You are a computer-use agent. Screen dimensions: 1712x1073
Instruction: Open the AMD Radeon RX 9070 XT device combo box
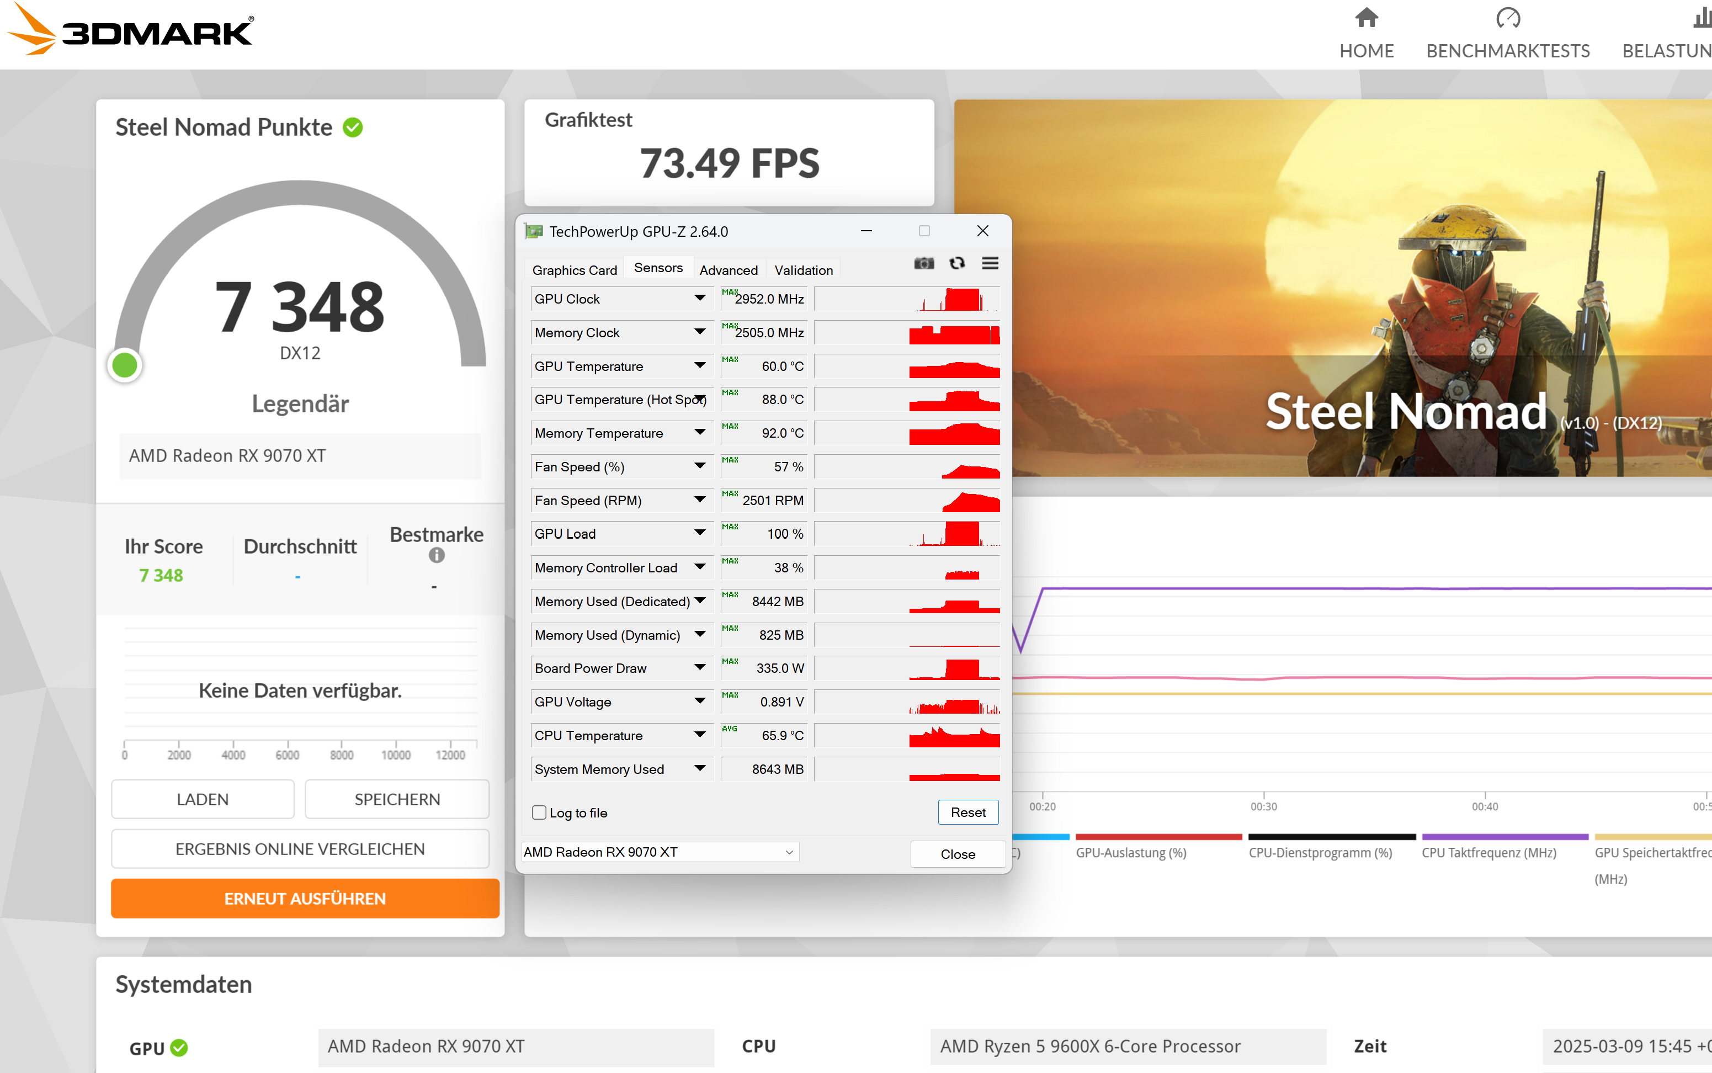pyautogui.click(x=660, y=852)
